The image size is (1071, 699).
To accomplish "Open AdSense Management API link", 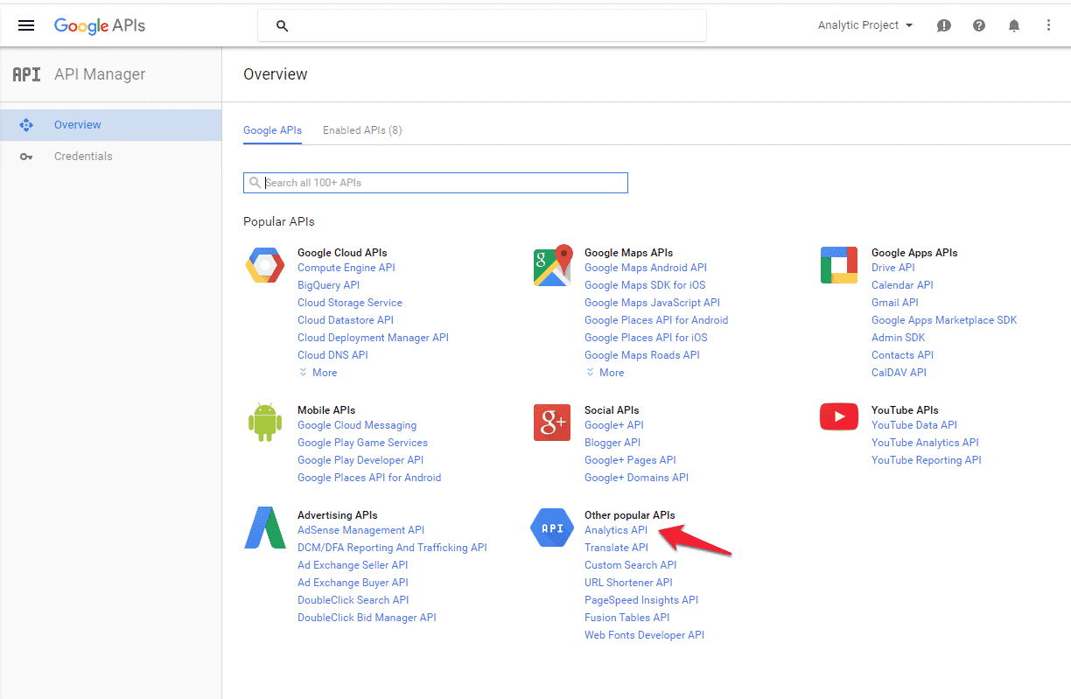I will coord(360,530).
